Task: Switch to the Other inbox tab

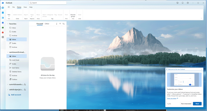Action: tap(47, 24)
